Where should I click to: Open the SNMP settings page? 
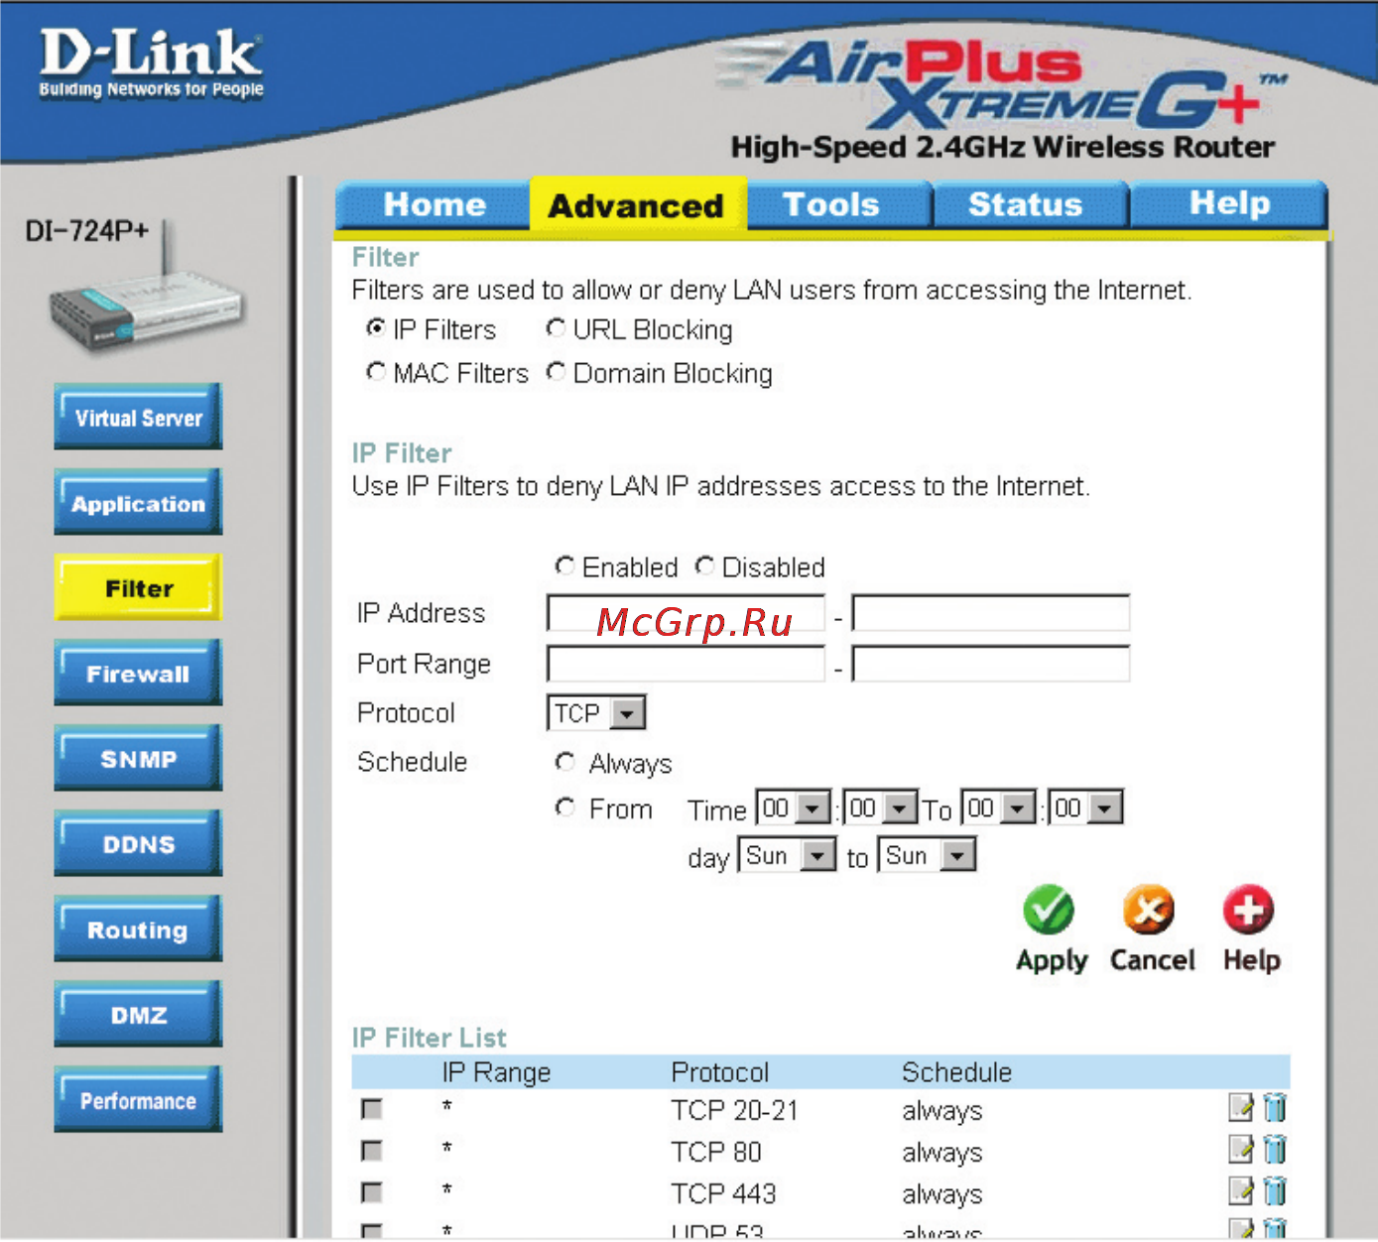[138, 759]
